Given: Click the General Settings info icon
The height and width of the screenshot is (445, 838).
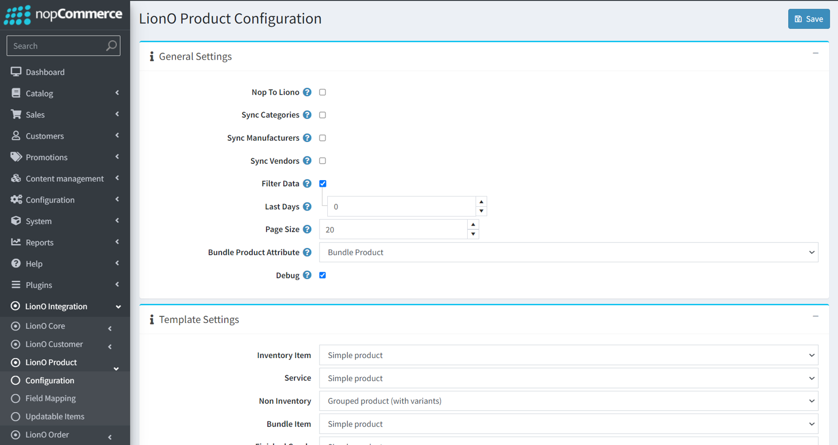Looking at the screenshot, I should pos(152,57).
